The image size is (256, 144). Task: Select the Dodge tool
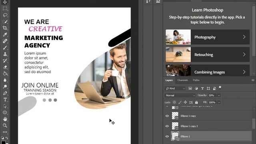click(x=5, y=86)
